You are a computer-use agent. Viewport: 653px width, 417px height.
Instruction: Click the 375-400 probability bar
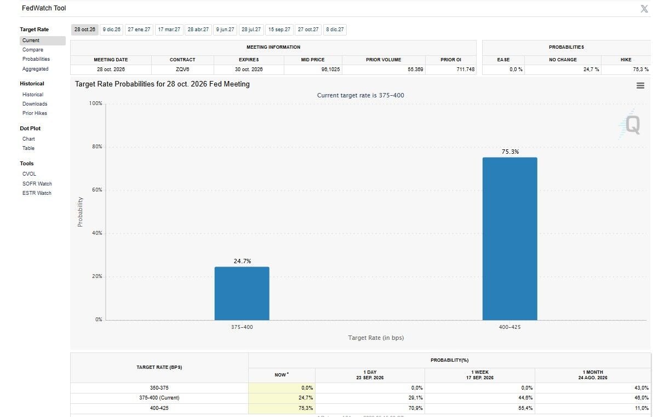click(x=242, y=293)
